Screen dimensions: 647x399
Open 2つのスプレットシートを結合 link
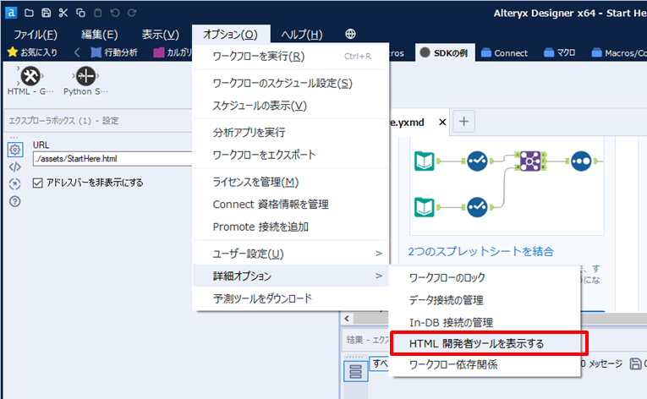coord(480,251)
